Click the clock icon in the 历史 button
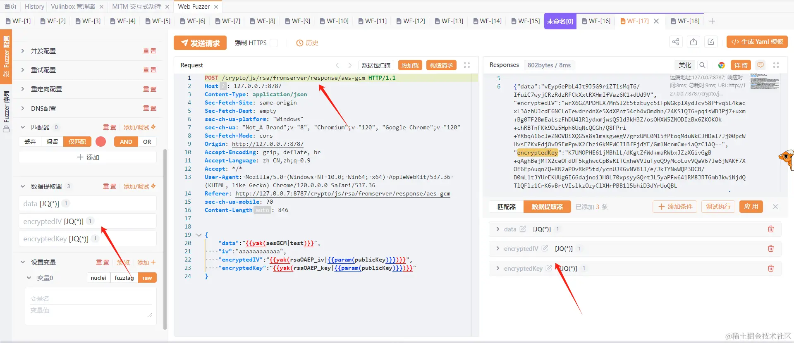This screenshot has height=343, width=794. [x=300, y=43]
